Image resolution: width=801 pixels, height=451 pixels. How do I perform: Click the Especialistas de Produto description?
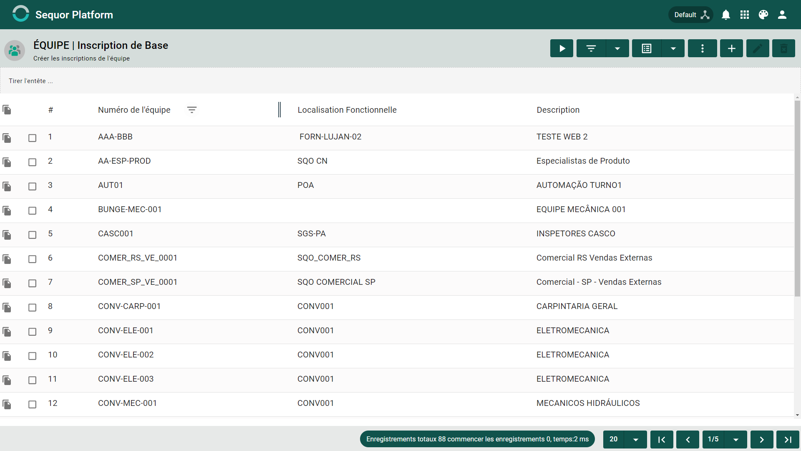(x=583, y=161)
